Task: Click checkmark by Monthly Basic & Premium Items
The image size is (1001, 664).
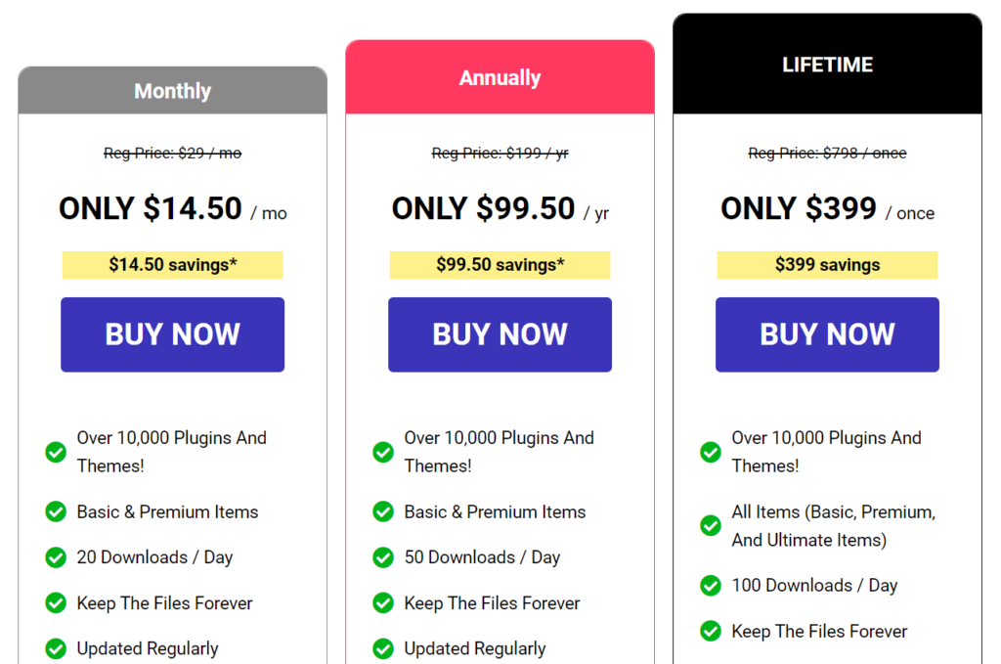Action: tap(56, 512)
